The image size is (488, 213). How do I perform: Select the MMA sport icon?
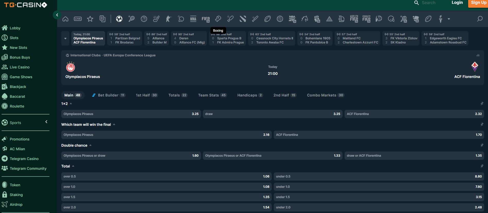tap(193, 19)
